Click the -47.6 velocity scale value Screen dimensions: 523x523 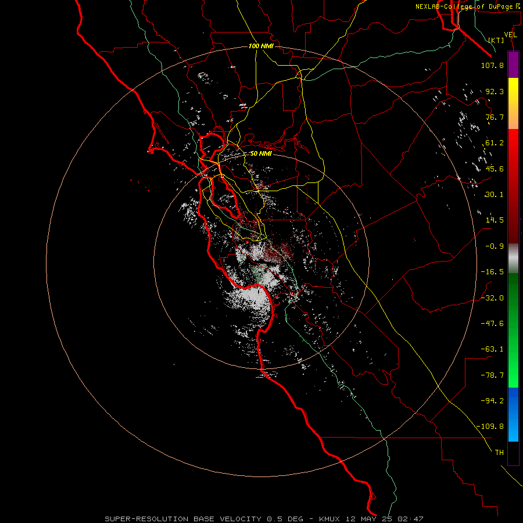pyautogui.click(x=492, y=324)
